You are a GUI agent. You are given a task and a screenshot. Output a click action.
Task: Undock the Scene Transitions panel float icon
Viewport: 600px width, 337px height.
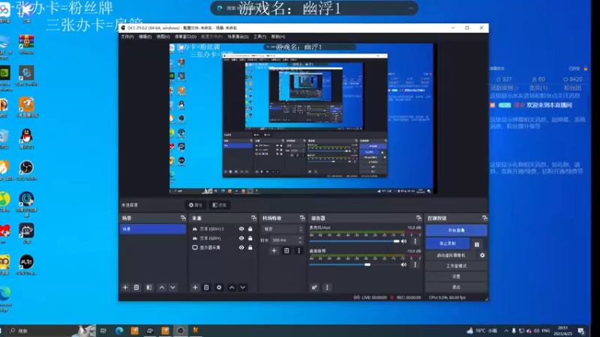point(302,218)
